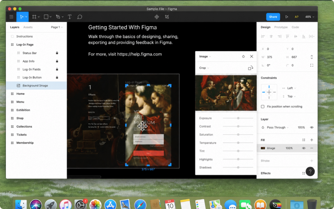Viewport: 334px width, 209px height.
Task: Click the Present play icon
Action: pyautogui.click(x=287, y=17)
